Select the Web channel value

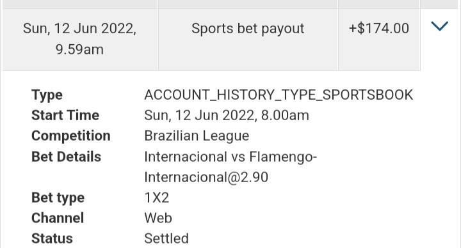(158, 218)
